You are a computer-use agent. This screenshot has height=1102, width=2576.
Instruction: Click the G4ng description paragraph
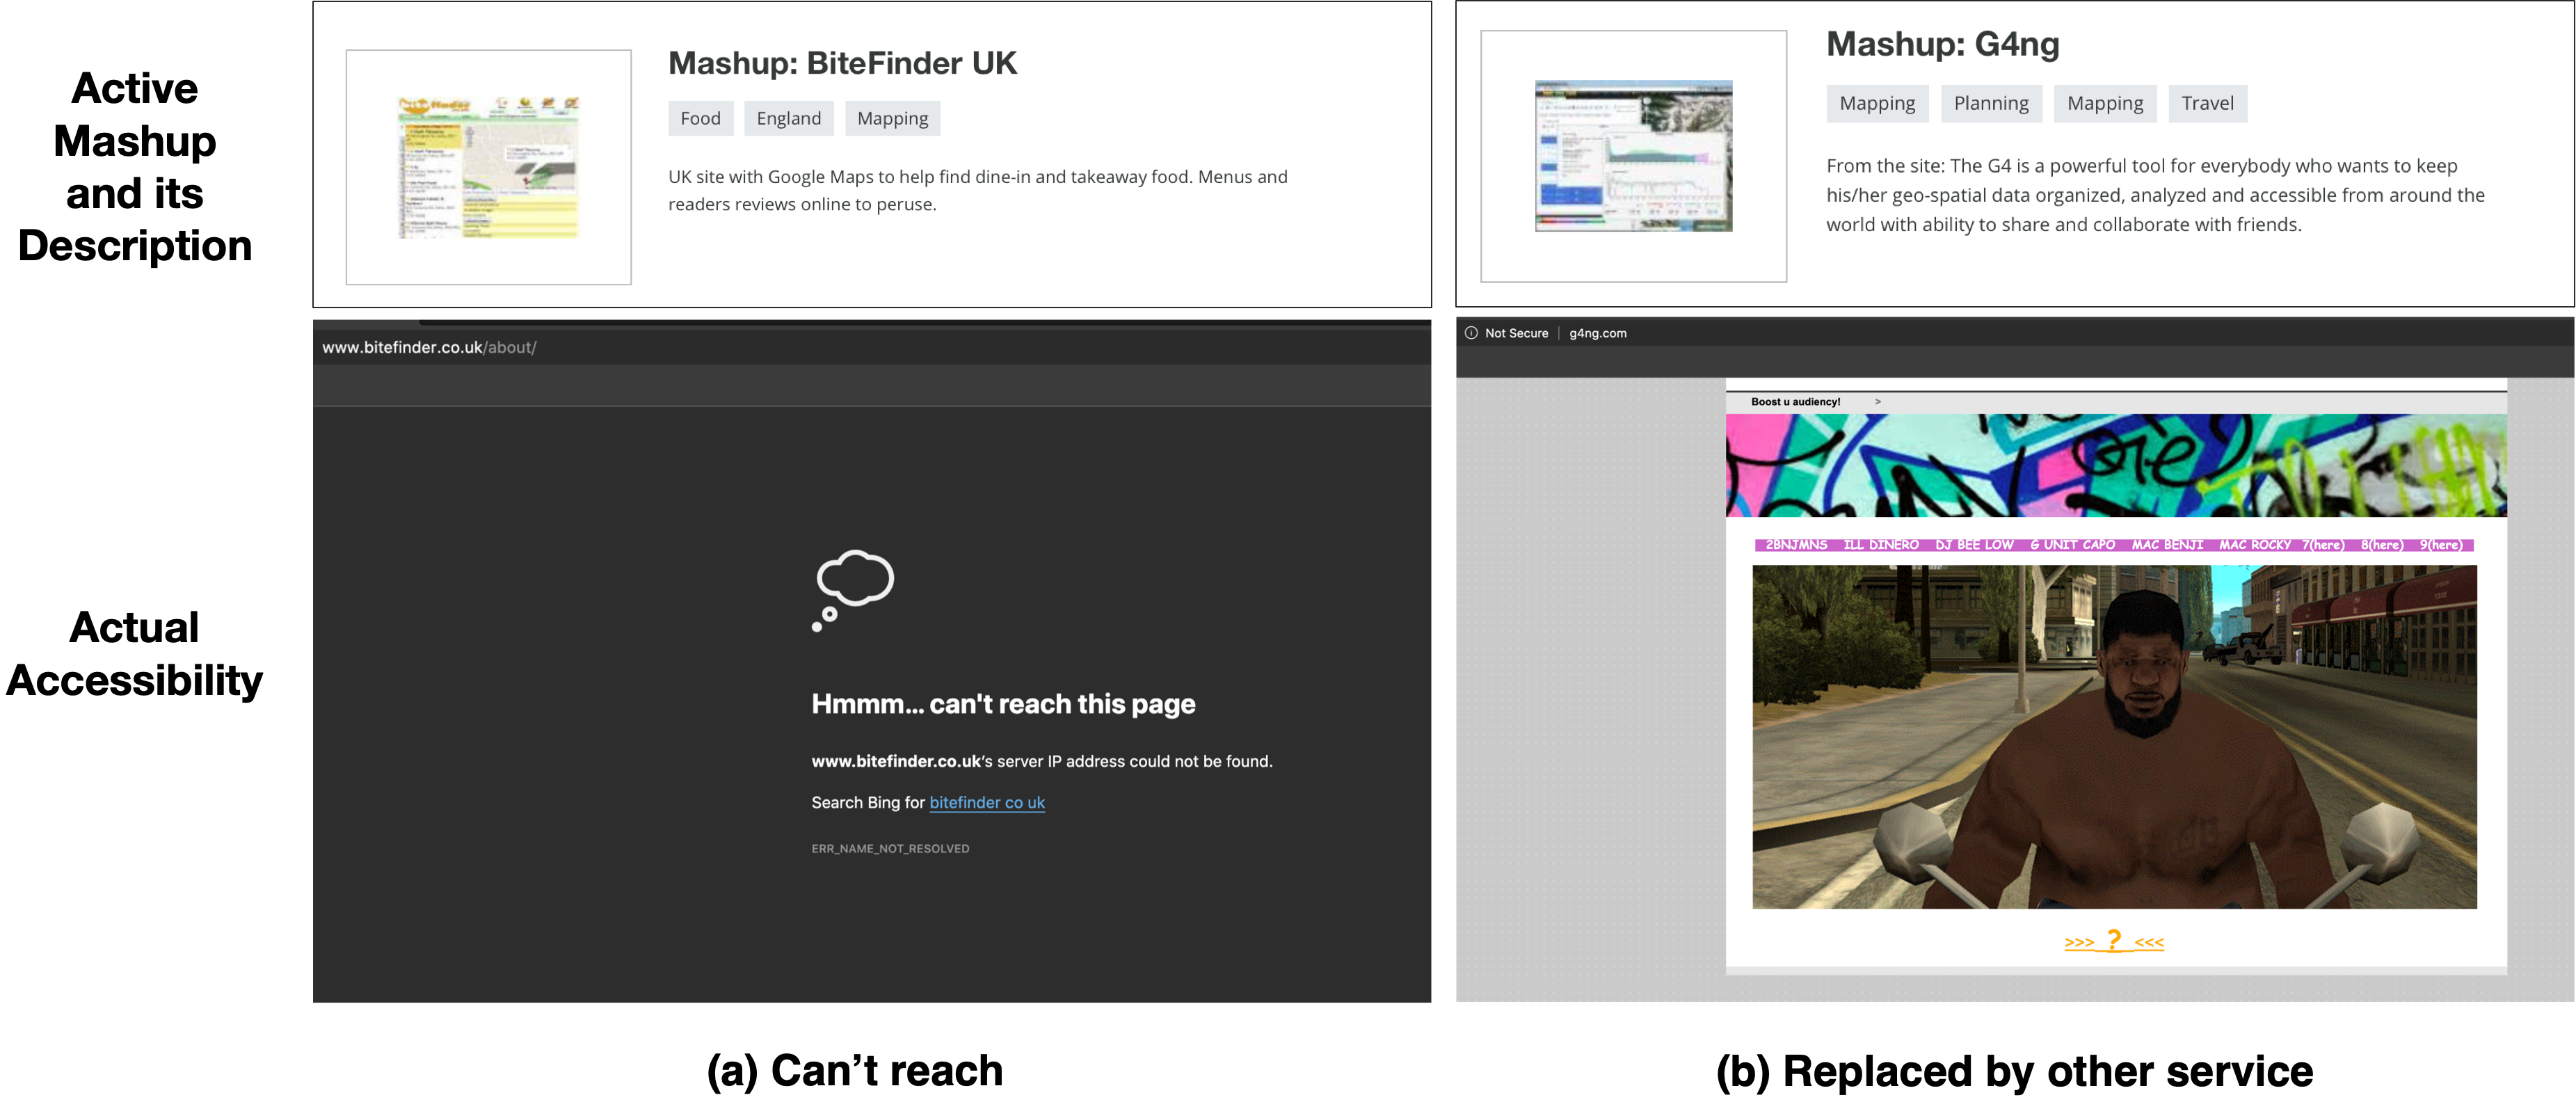tap(2155, 195)
